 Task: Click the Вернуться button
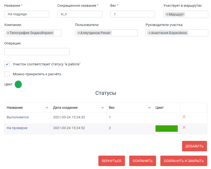112,161
